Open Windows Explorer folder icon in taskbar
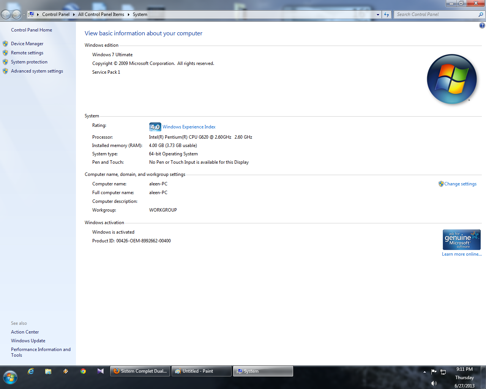This screenshot has height=389, width=486. pos(48,371)
